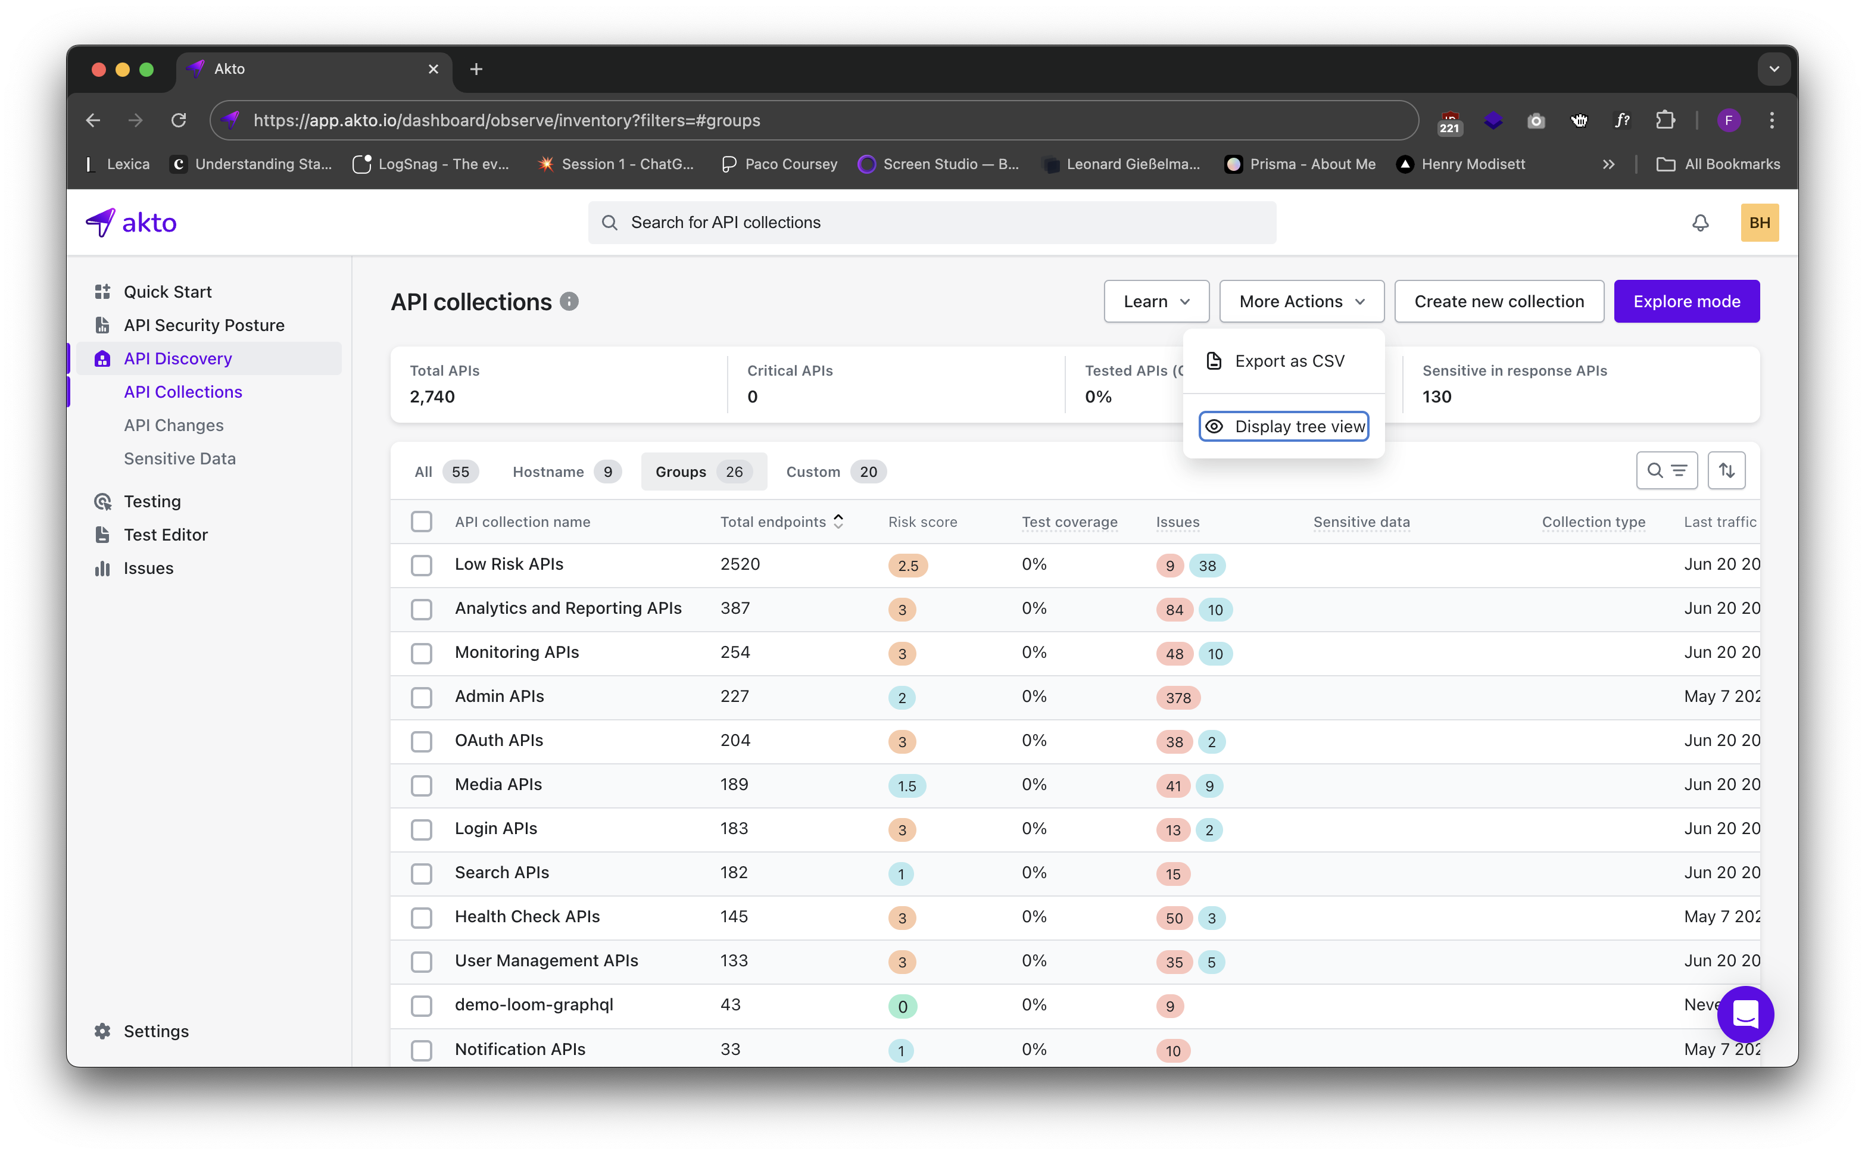Click the Akto logo
This screenshot has height=1155, width=1865.
click(x=132, y=222)
